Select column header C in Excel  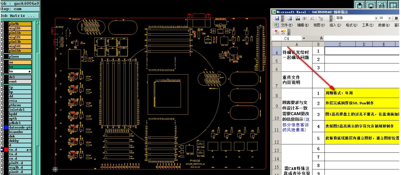click(x=340, y=44)
